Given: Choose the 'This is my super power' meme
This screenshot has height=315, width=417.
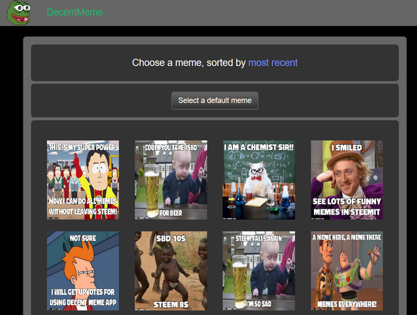Looking at the screenshot, I should coord(83,180).
